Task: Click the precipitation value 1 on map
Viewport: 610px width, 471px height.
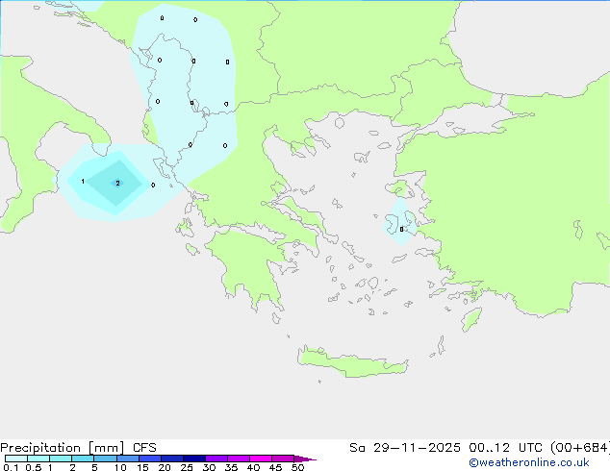Action: 83,182
